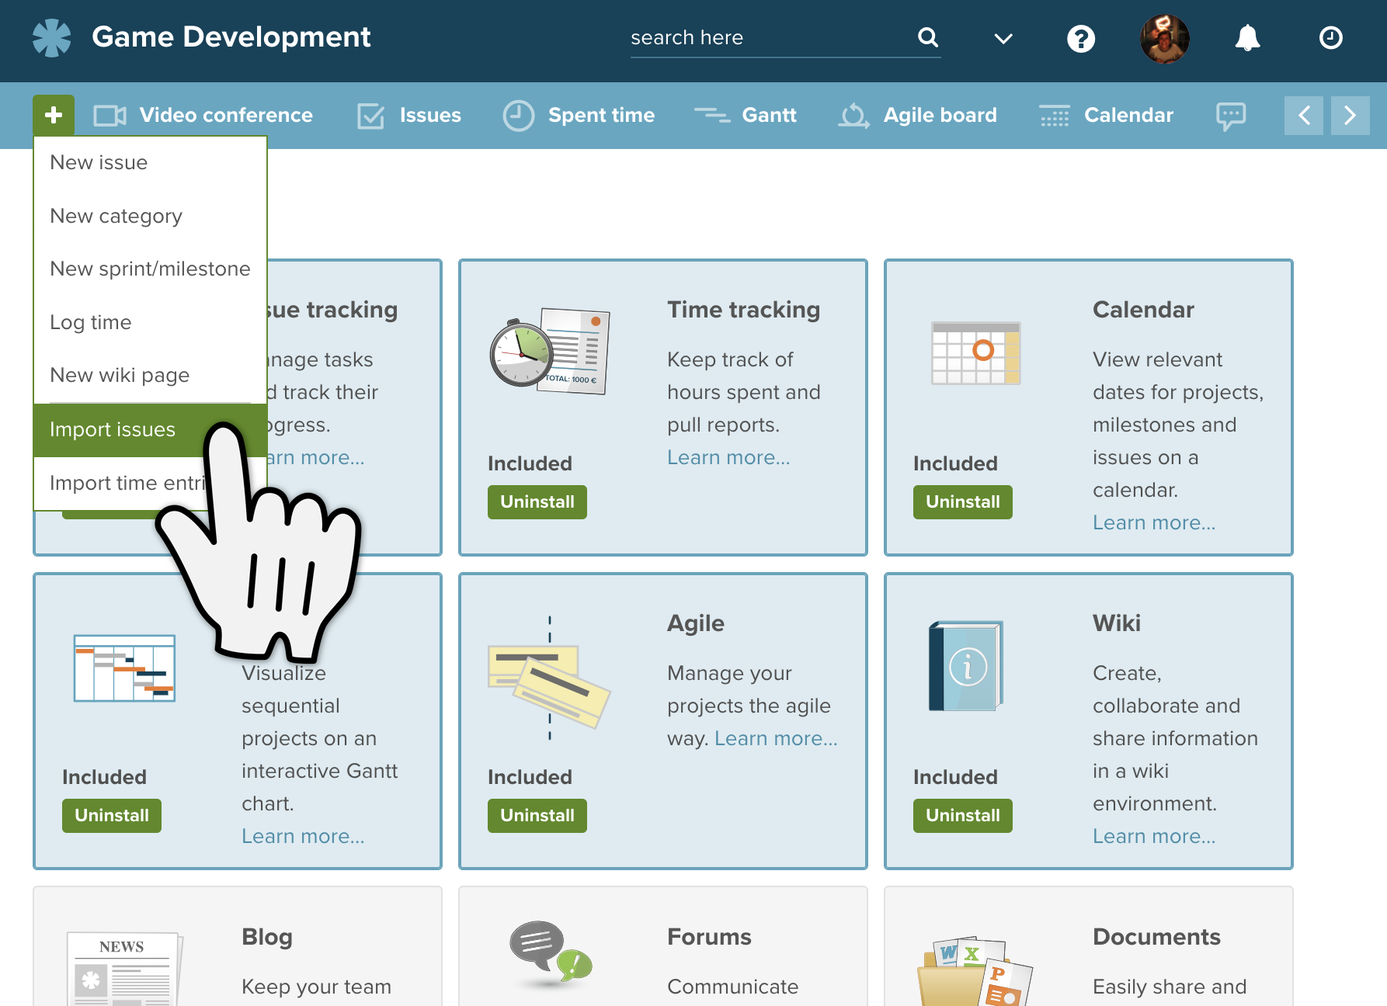Click the Wiki card heading

pos(1117,623)
